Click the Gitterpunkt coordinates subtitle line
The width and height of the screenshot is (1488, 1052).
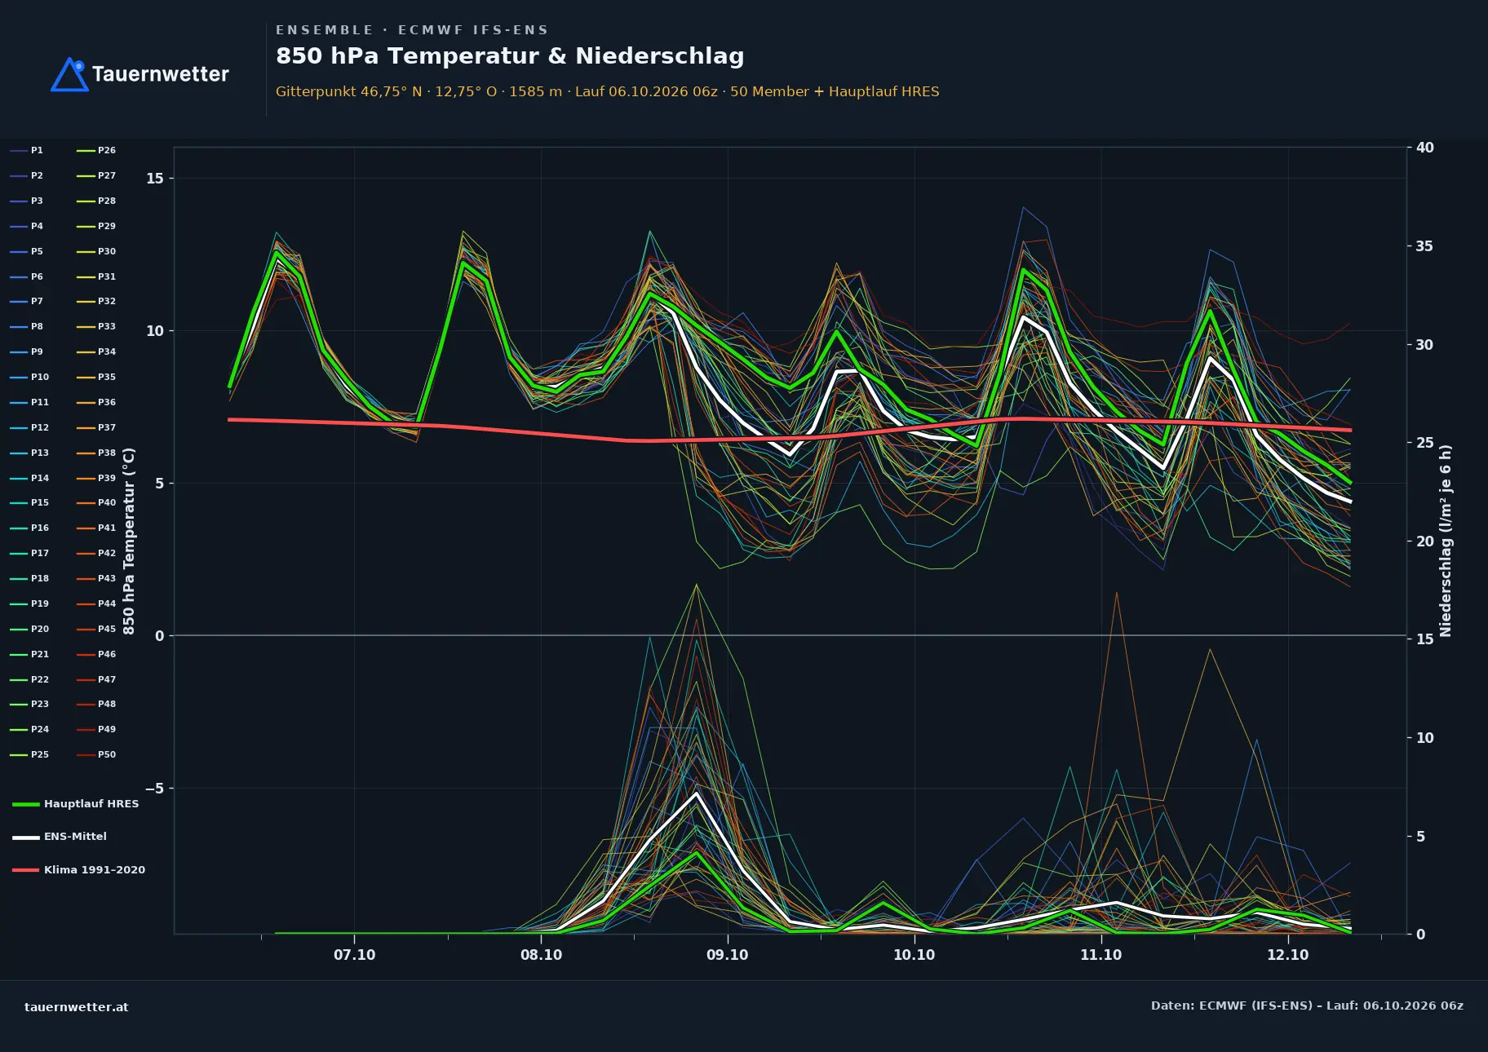[x=607, y=92]
